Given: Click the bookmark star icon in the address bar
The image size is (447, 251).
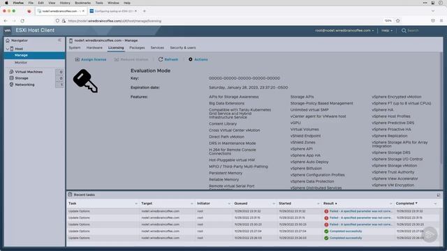Looking at the screenshot, I should click(x=398, y=20).
